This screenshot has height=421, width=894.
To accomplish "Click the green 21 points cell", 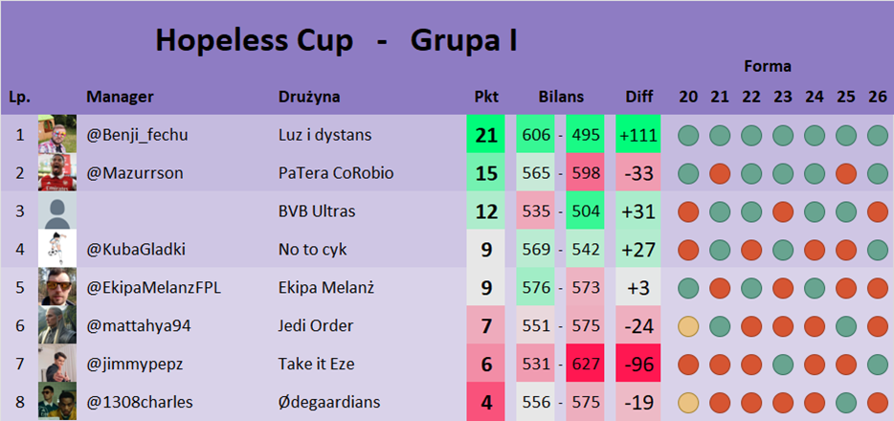I will coord(486,136).
